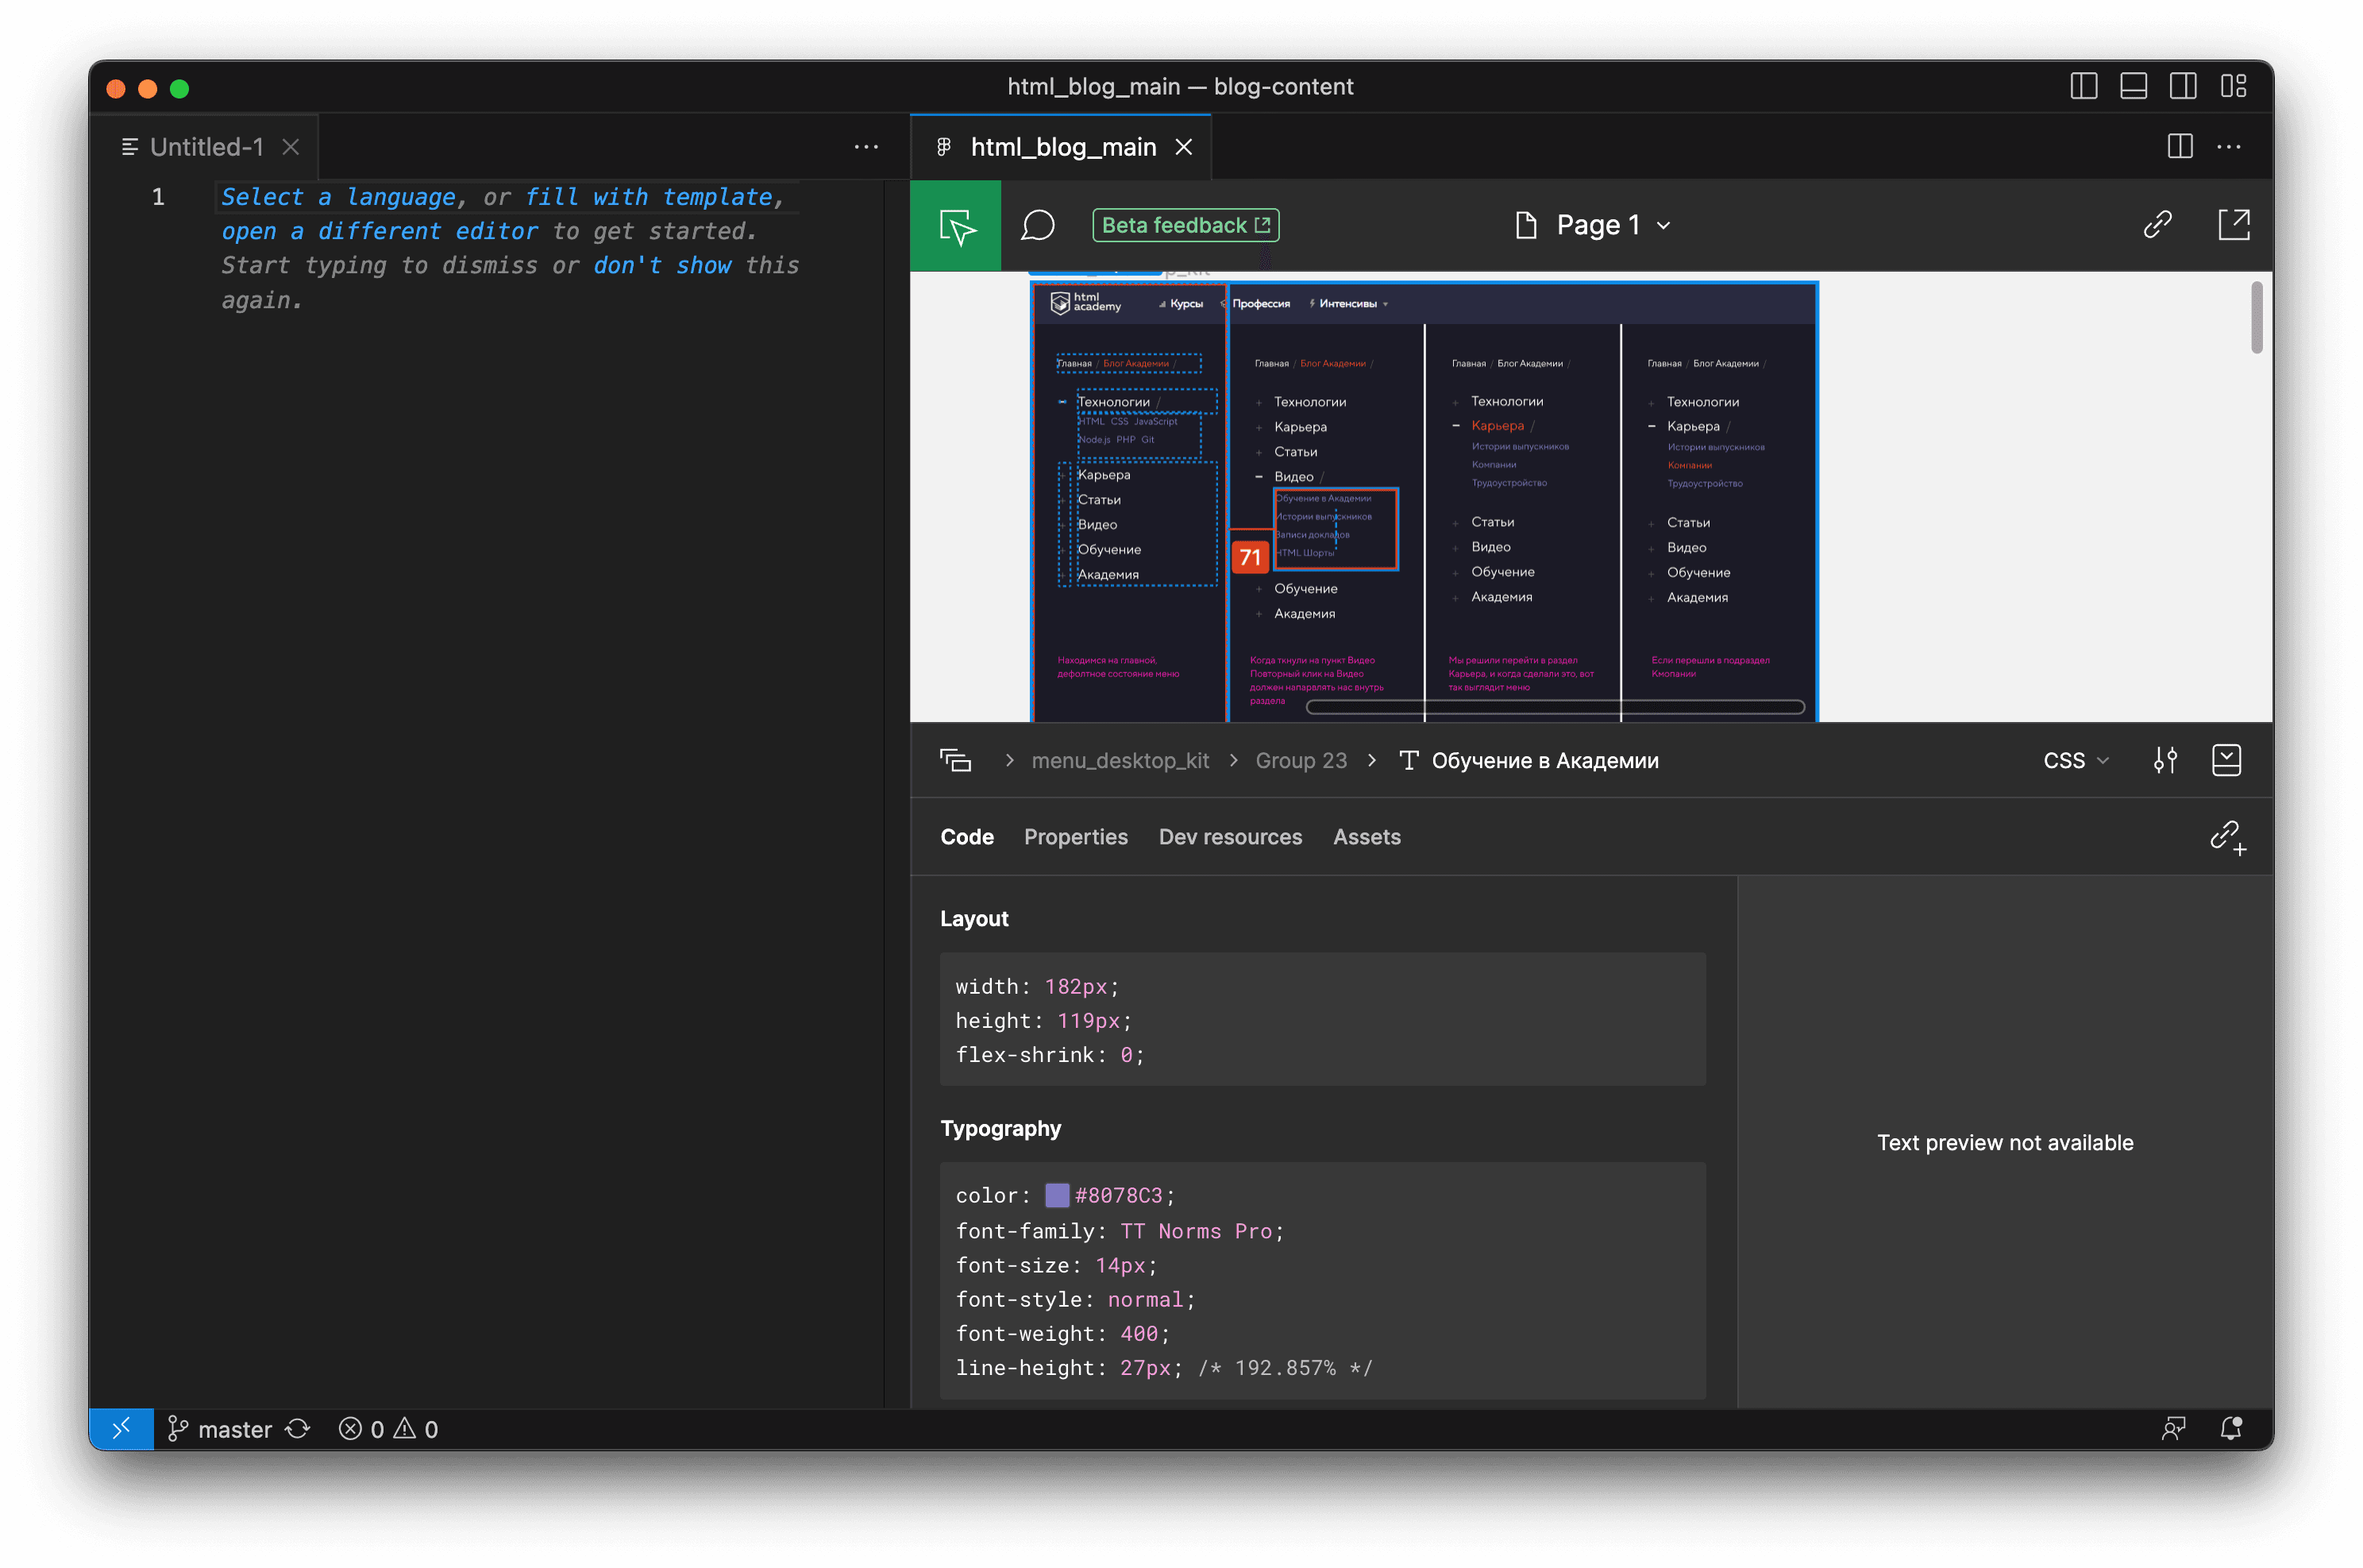
Task: Synchronize changes icon in status bar
Action: click(298, 1429)
